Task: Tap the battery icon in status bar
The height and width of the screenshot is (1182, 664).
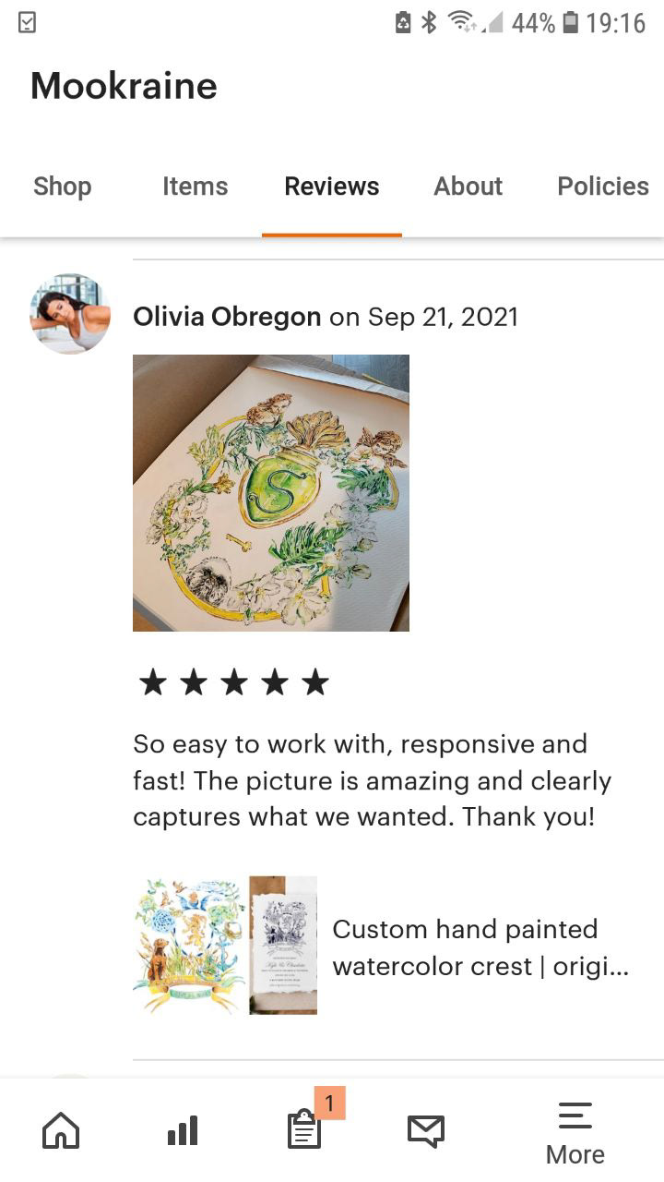Action: point(572,22)
